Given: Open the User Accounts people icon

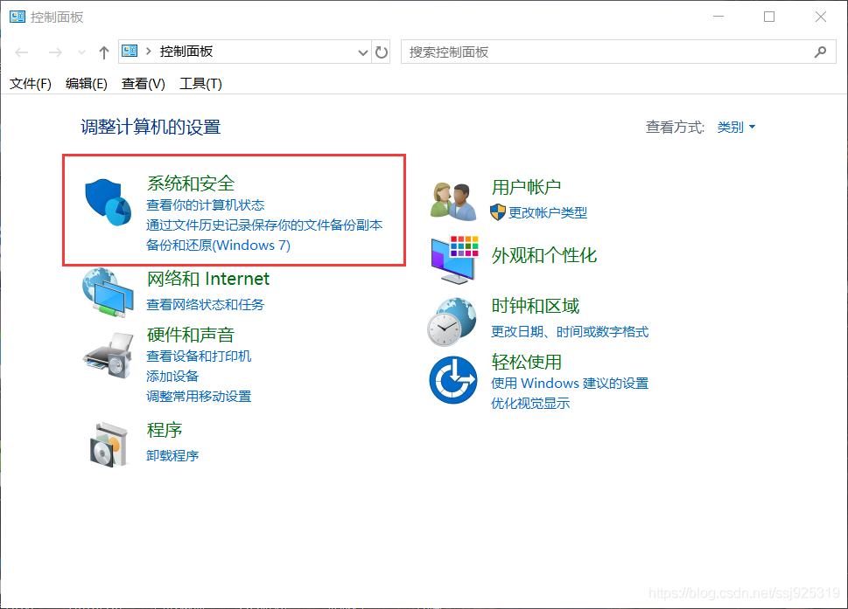Looking at the screenshot, I should 453,201.
